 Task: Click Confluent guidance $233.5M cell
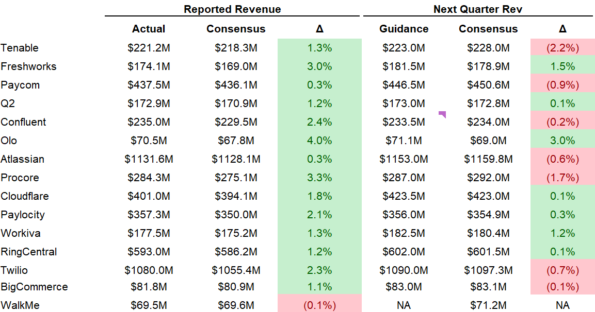pos(404,123)
